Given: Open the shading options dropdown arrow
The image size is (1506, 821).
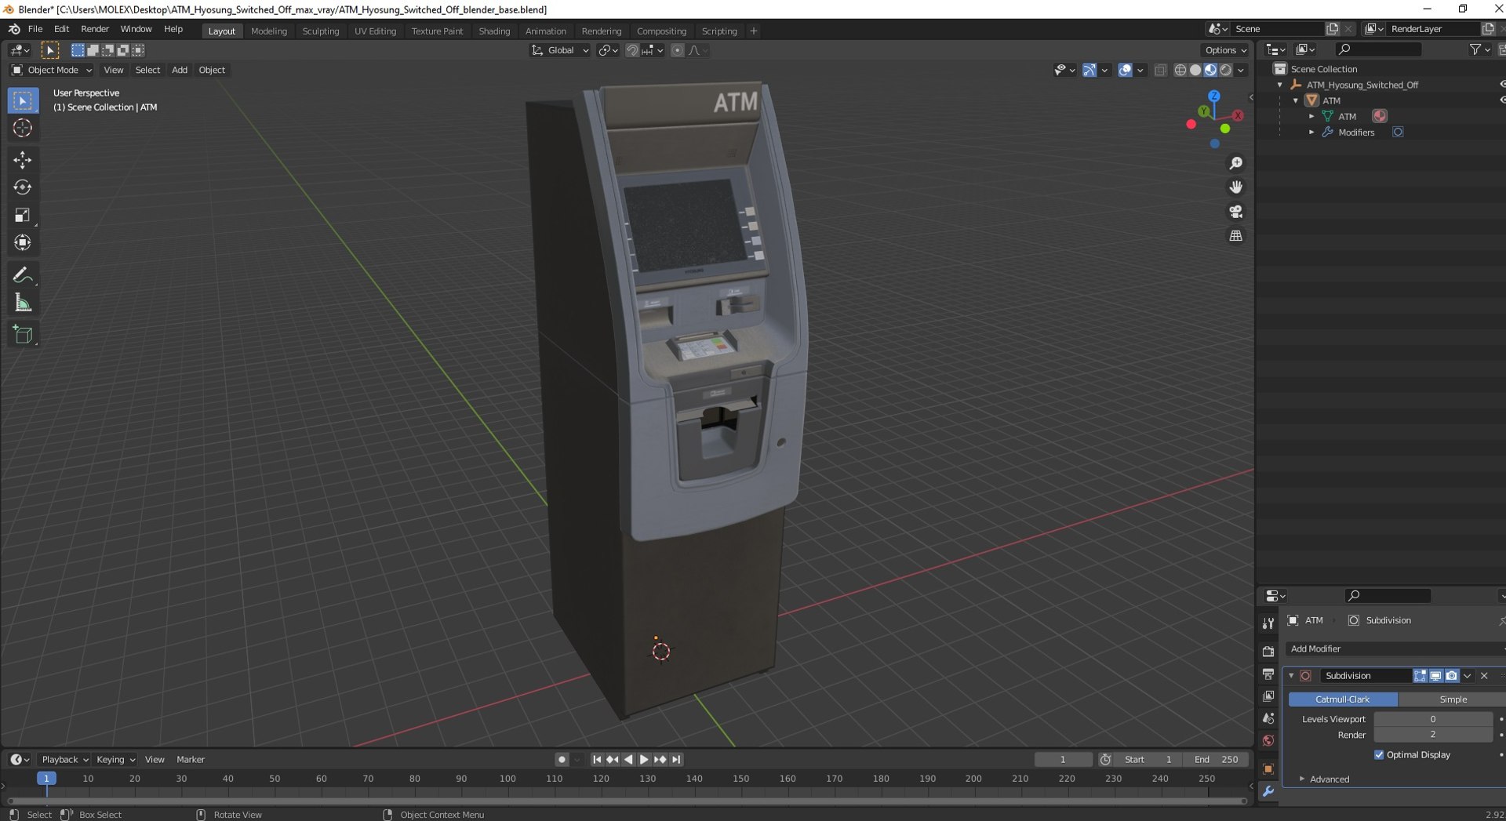Looking at the screenshot, I should click(1241, 70).
